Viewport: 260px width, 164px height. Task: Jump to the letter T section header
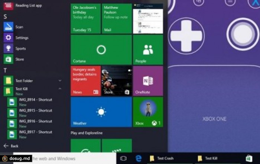pyautogui.click(x=5, y=71)
